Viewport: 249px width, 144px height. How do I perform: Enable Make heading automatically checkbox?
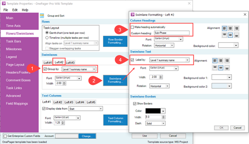[132, 27]
